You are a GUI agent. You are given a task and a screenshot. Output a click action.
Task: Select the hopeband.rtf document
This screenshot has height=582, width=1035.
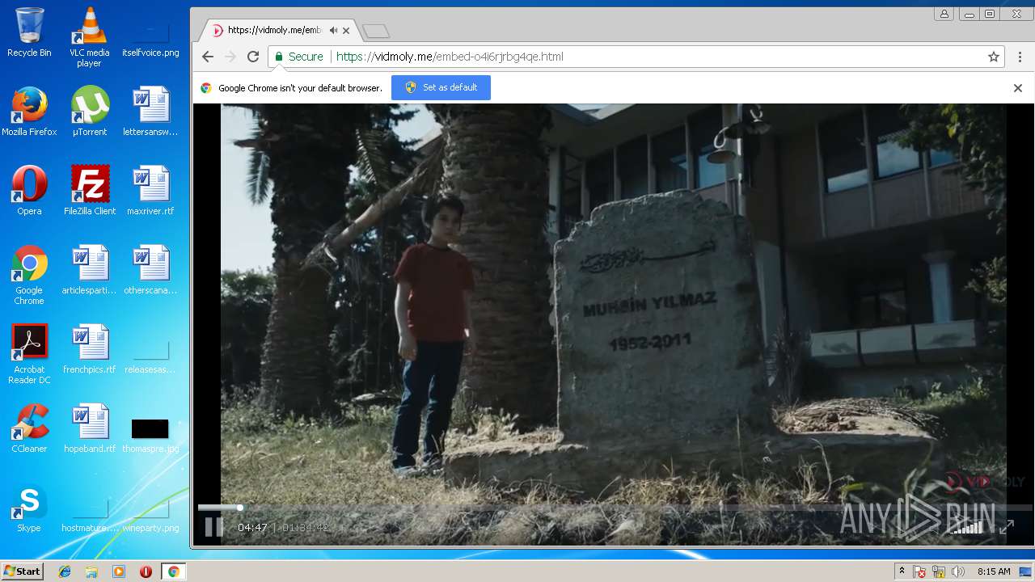pos(90,428)
